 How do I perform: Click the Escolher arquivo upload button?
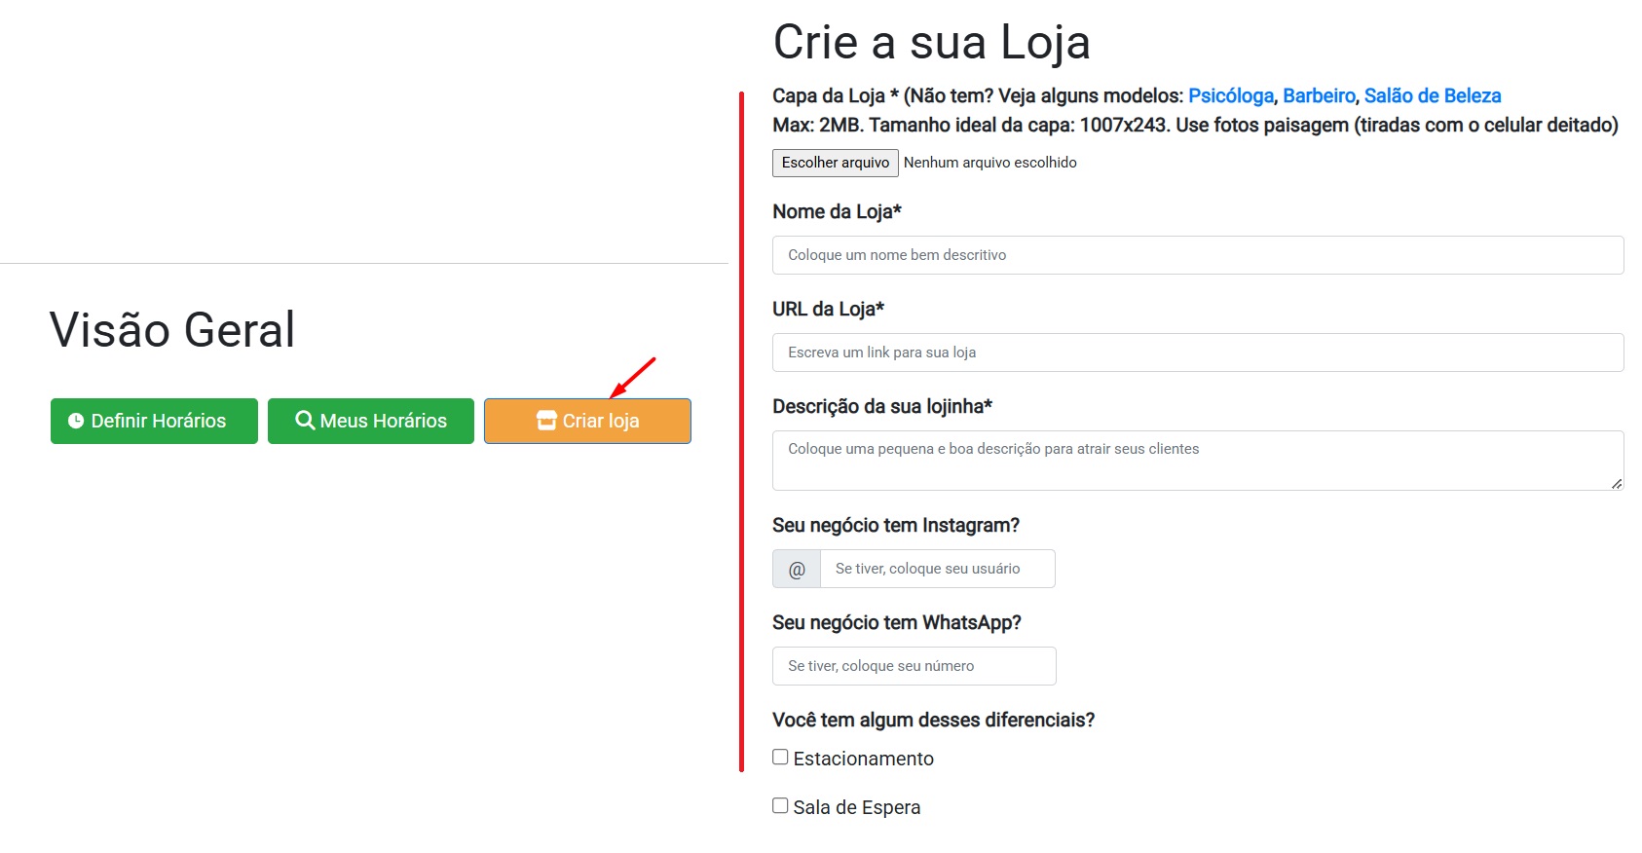[x=835, y=163]
